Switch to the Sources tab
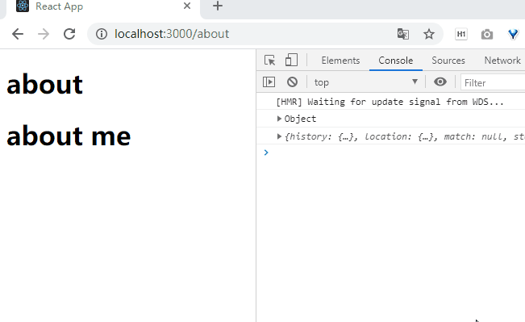The height and width of the screenshot is (322, 525). (x=448, y=61)
